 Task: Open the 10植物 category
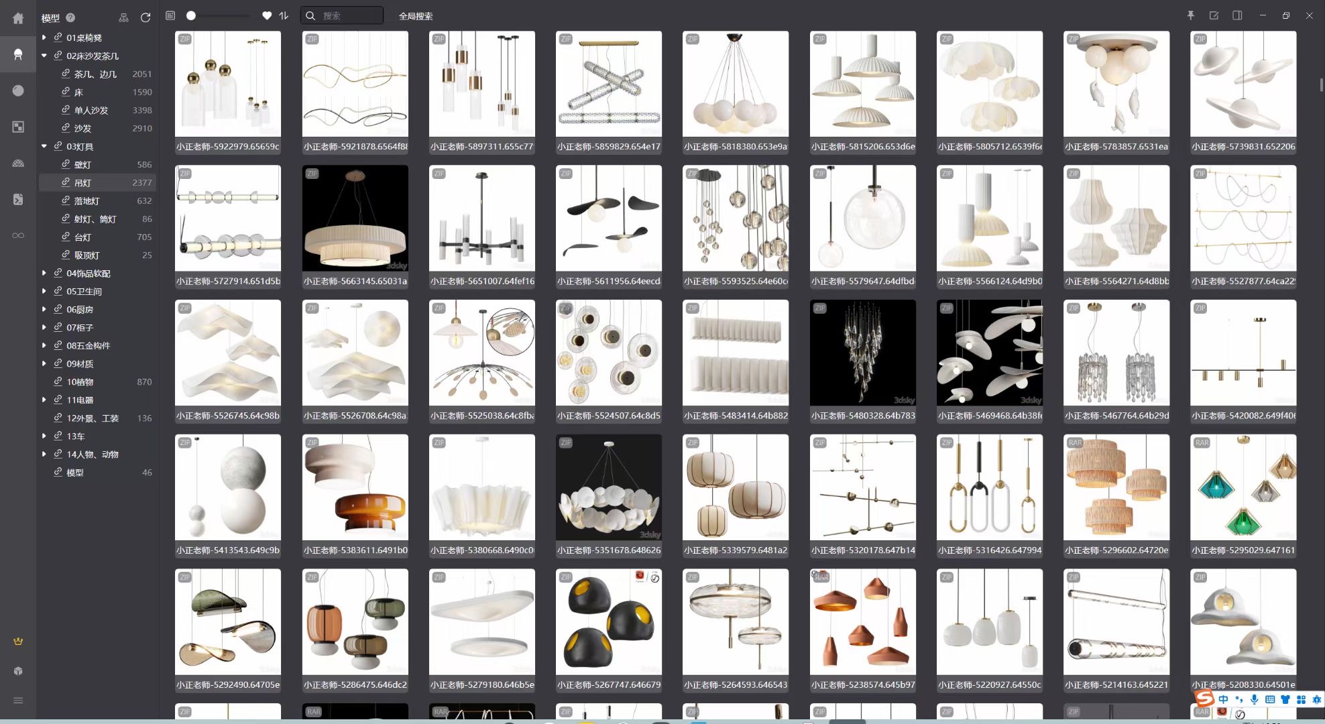(x=97, y=381)
